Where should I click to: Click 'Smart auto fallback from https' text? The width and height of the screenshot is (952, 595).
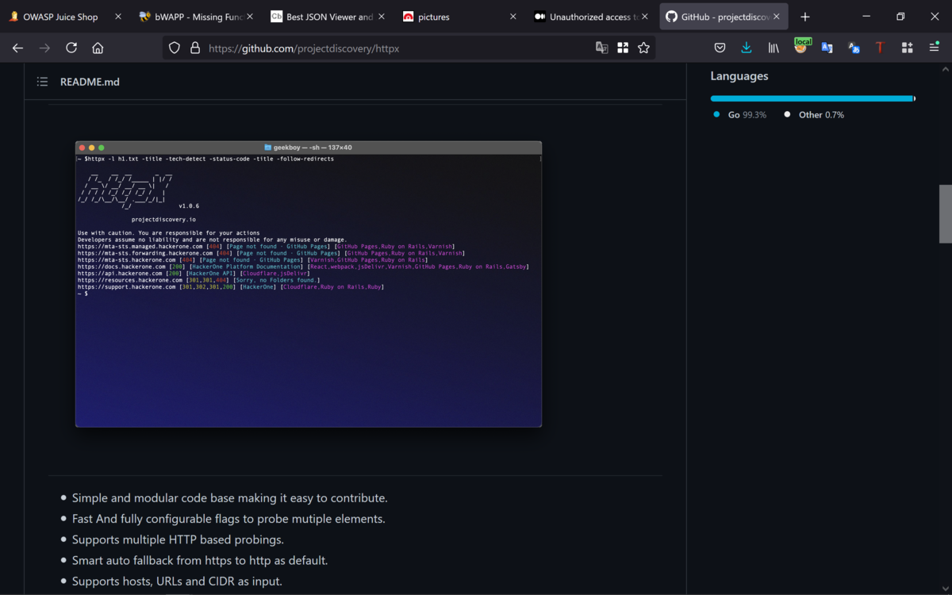(x=200, y=560)
